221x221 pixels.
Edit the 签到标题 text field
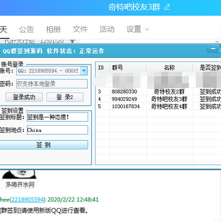58,117
